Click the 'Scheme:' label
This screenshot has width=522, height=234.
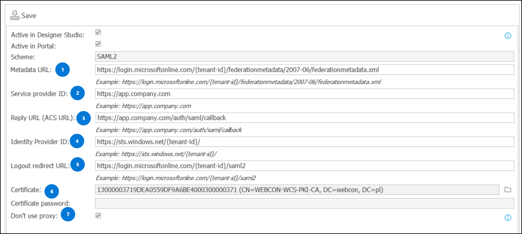(x=23, y=57)
